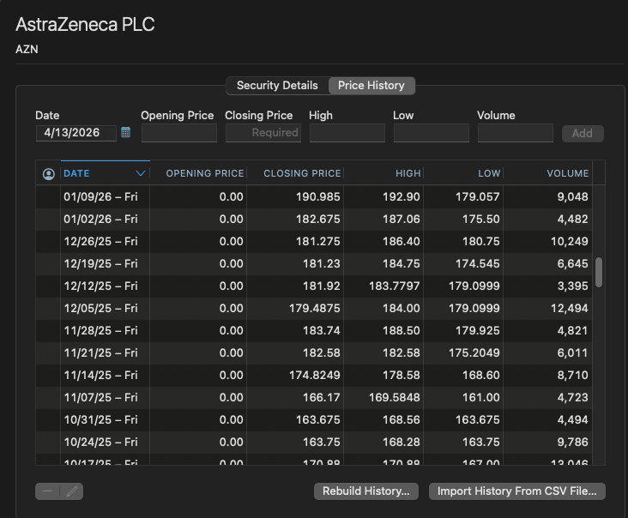The width and height of the screenshot is (628, 518).
Task: Sort by CLOSING PRICE column header
Action: click(x=302, y=173)
